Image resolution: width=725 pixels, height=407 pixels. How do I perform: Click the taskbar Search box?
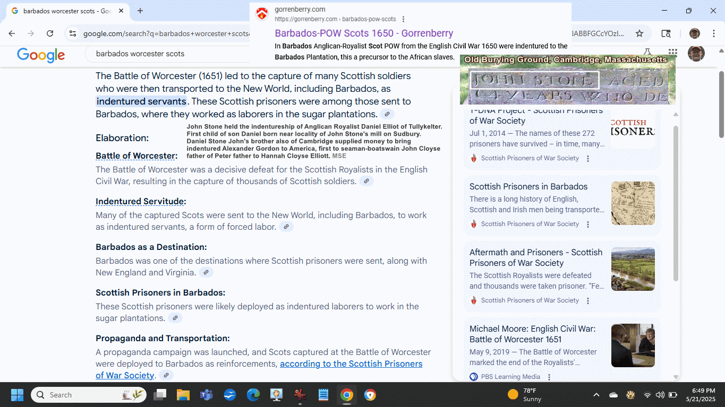coord(89,395)
